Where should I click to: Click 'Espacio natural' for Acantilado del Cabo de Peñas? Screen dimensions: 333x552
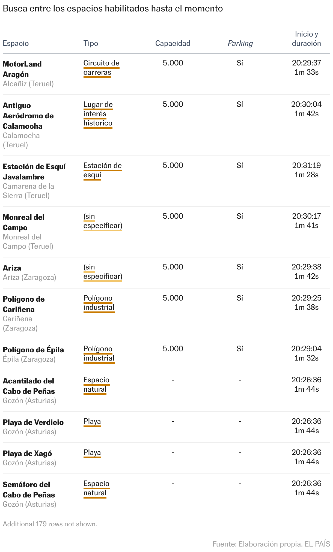click(96, 385)
